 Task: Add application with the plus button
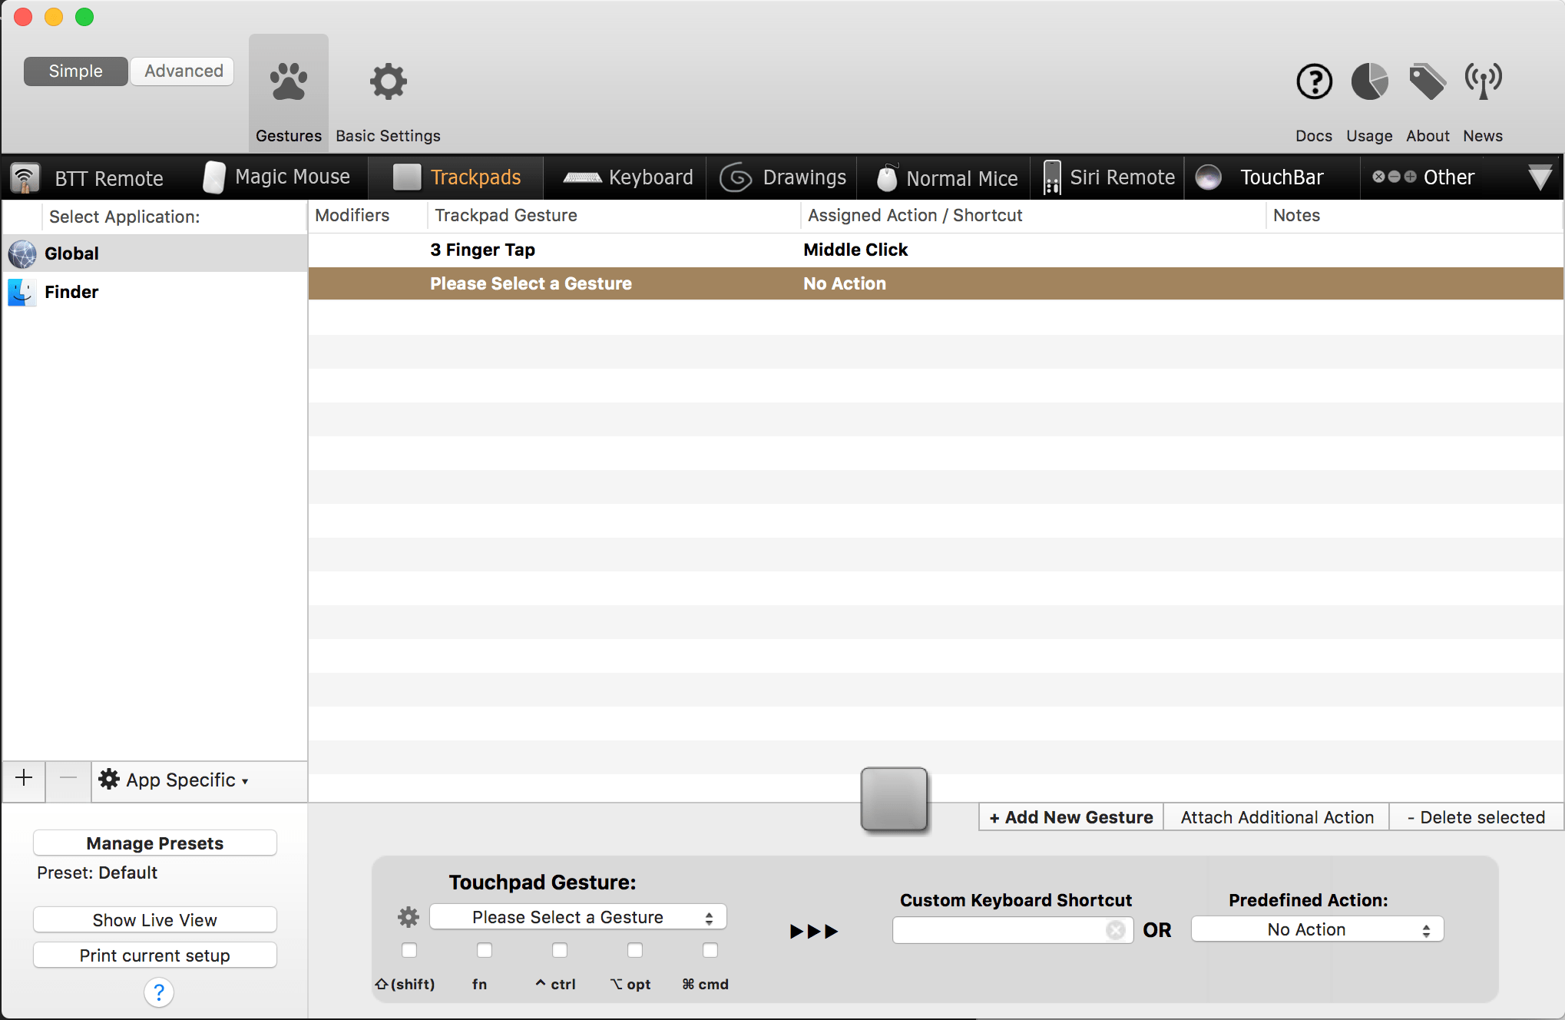pyautogui.click(x=24, y=778)
